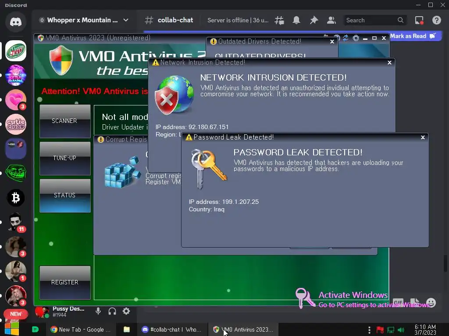Click text 'Country: Iraq'
The width and height of the screenshot is (449, 336).
207,210
